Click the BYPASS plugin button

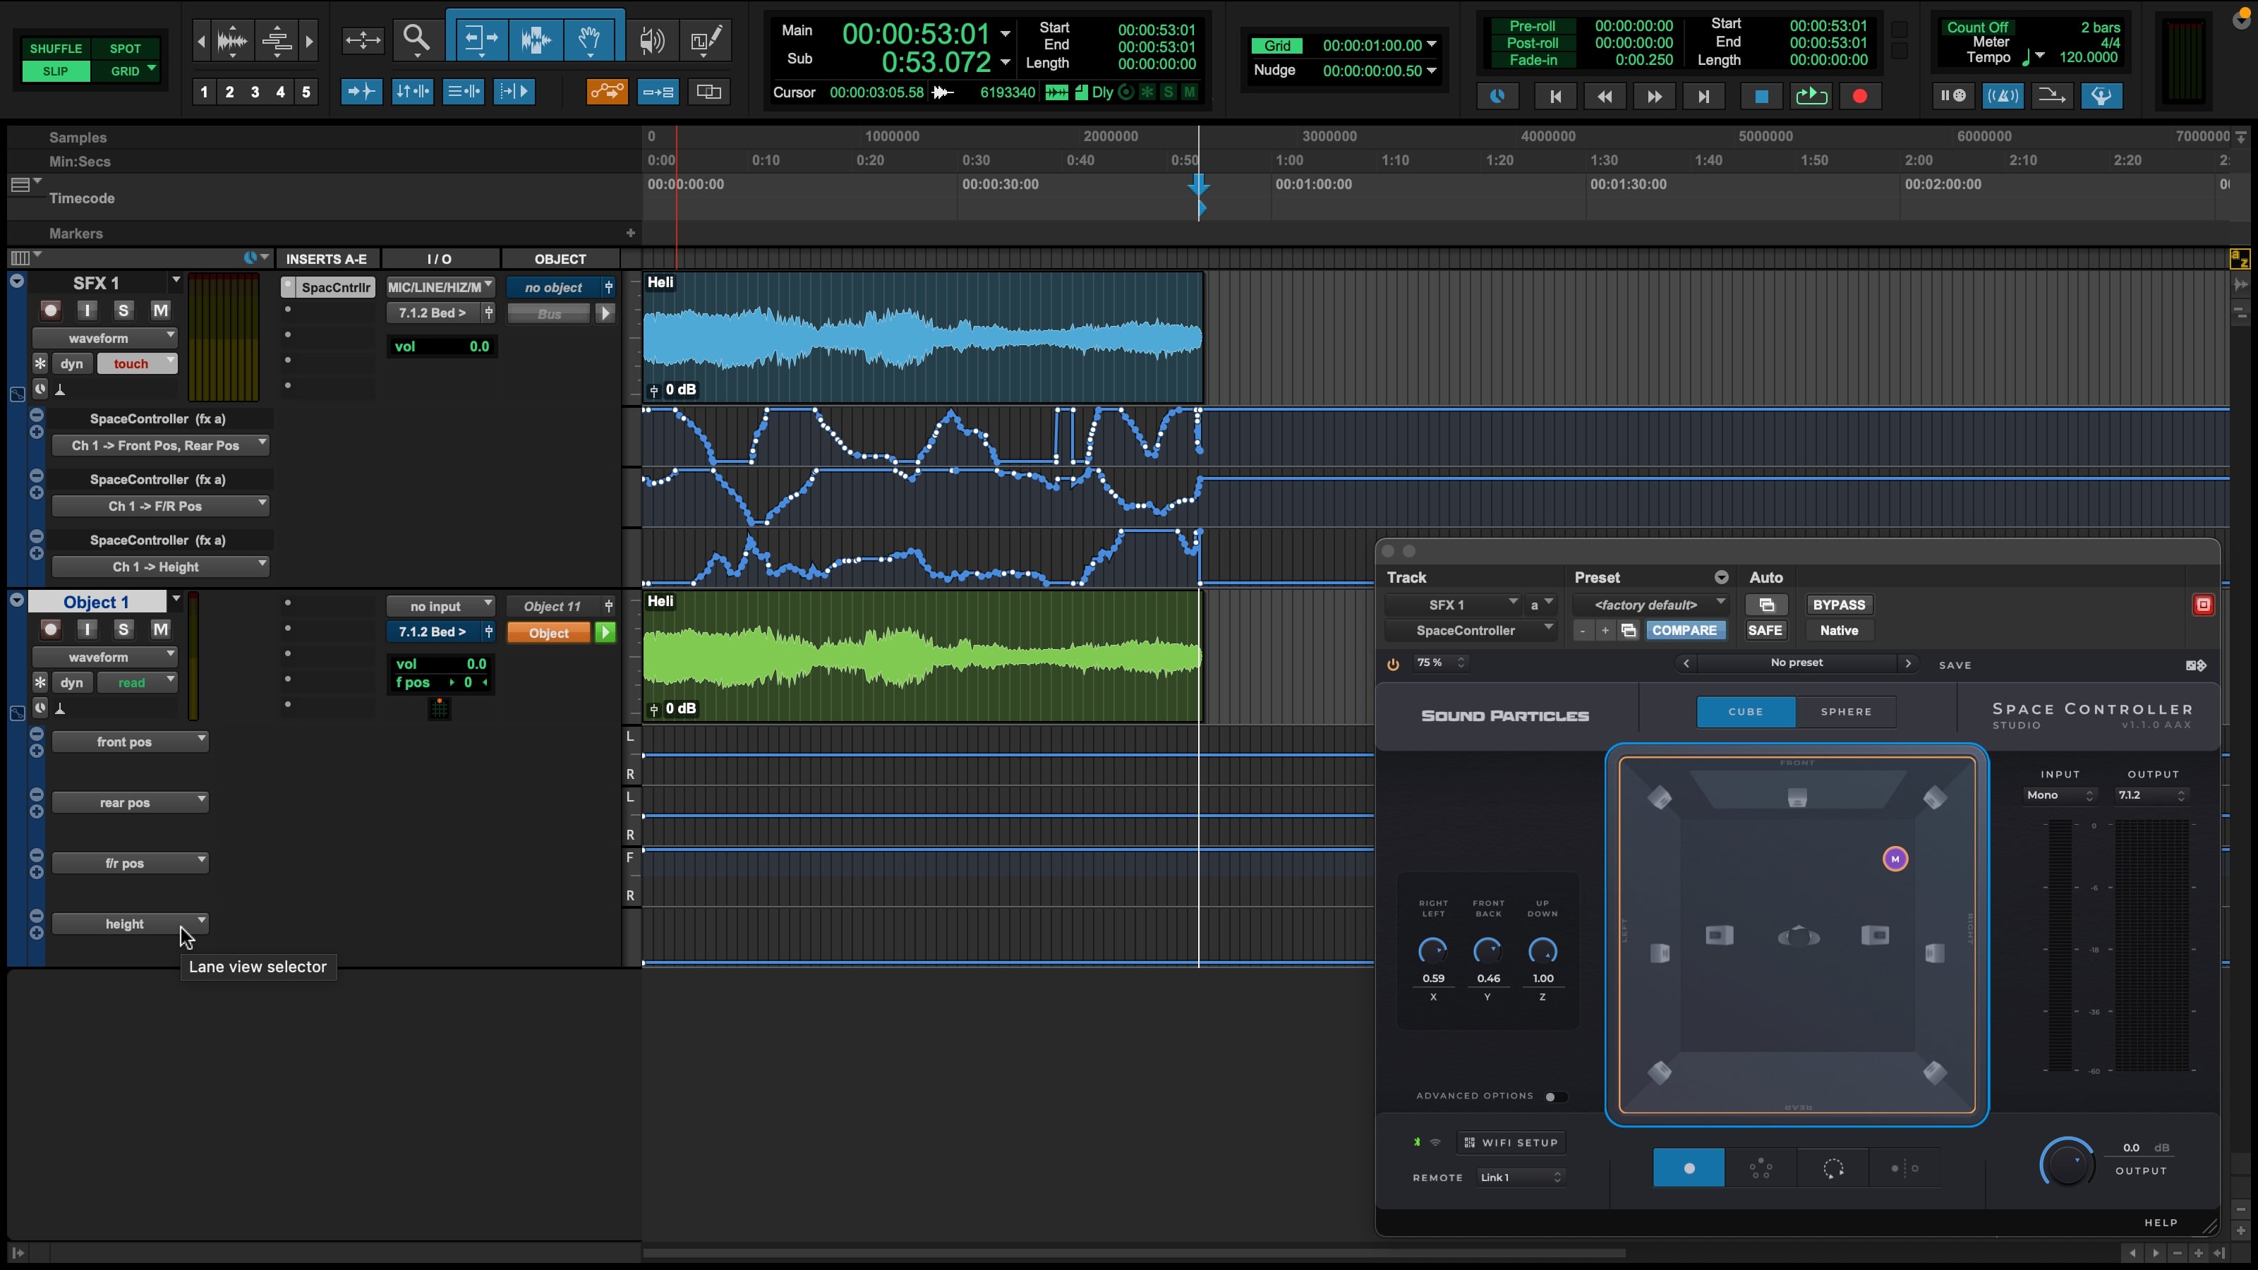tap(1838, 605)
